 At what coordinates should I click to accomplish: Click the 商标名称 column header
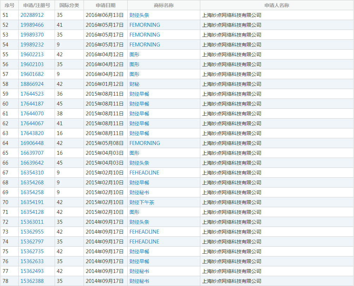coord(164,5)
